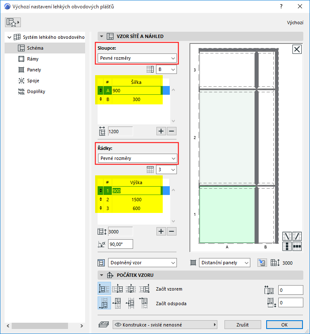Viewport: 310px width, 334px height.
Task: Open the Favorites star button
Action: coord(13,23)
